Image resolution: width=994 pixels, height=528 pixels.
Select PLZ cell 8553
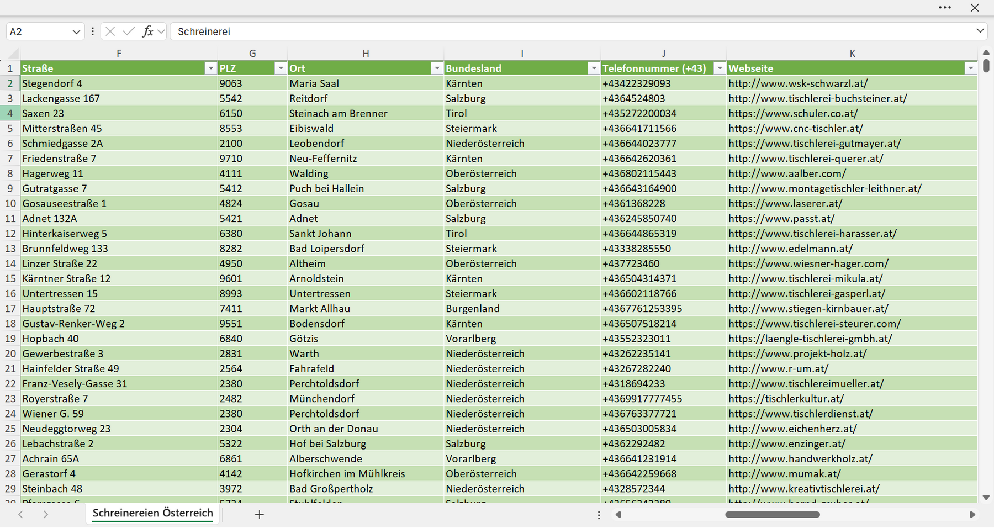(x=252, y=128)
